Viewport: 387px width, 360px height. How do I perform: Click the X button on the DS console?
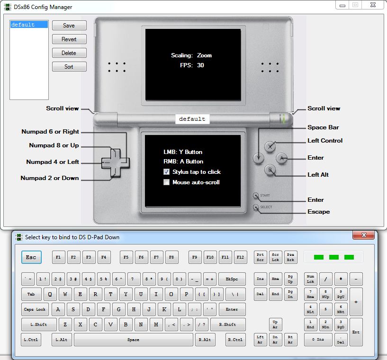(270, 146)
